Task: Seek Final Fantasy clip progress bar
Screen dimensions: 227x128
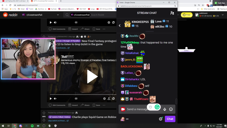Action: click(x=83, y=95)
